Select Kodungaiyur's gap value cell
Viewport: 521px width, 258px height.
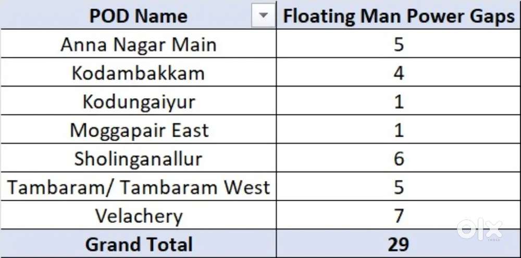pyautogui.click(x=399, y=101)
